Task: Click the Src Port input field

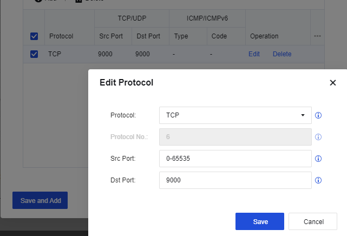Action: click(x=235, y=159)
